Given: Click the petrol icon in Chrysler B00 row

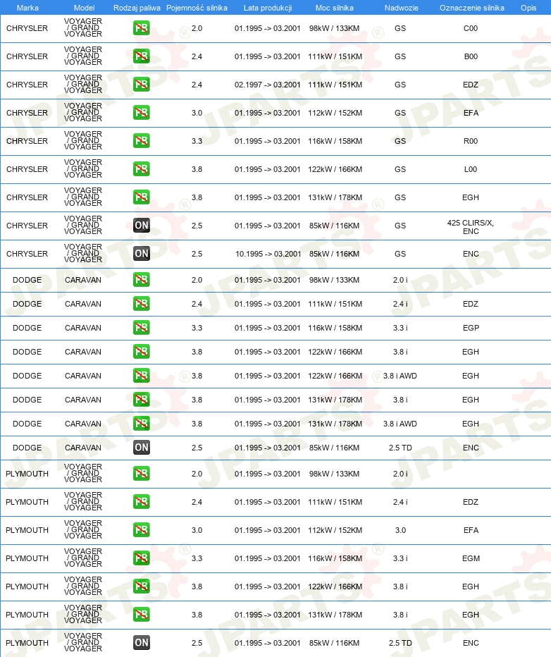Looking at the screenshot, I should pyautogui.click(x=142, y=56).
